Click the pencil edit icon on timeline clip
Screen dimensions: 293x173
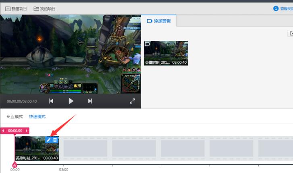click(49, 140)
